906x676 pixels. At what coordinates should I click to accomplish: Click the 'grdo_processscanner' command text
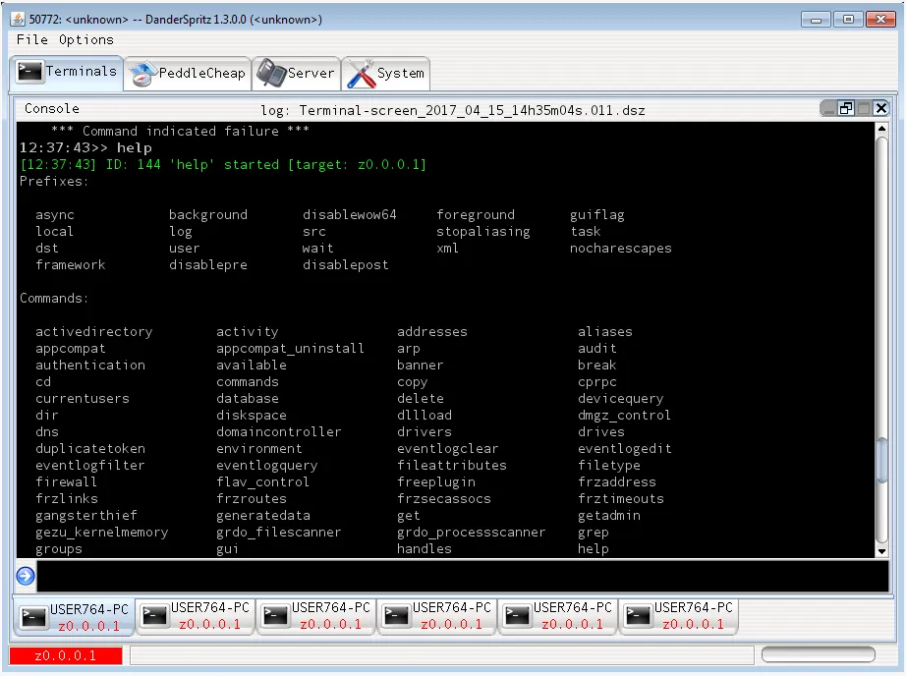[471, 533]
